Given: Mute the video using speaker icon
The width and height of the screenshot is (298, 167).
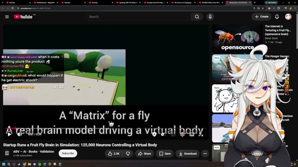Looking at the screenshot, I should tap(20, 135).
